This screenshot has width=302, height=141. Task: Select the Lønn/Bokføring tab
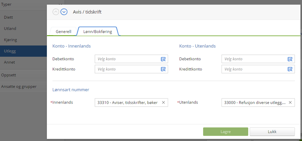(97, 32)
